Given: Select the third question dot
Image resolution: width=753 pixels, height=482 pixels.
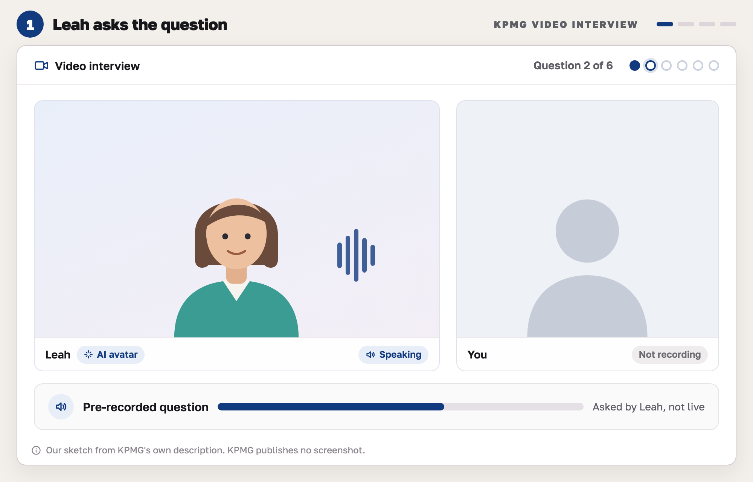Looking at the screenshot, I should (x=666, y=66).
